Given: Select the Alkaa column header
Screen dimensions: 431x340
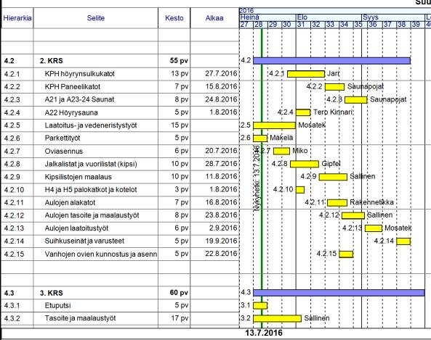Looking at the screenshot, I should coord(214,18).
